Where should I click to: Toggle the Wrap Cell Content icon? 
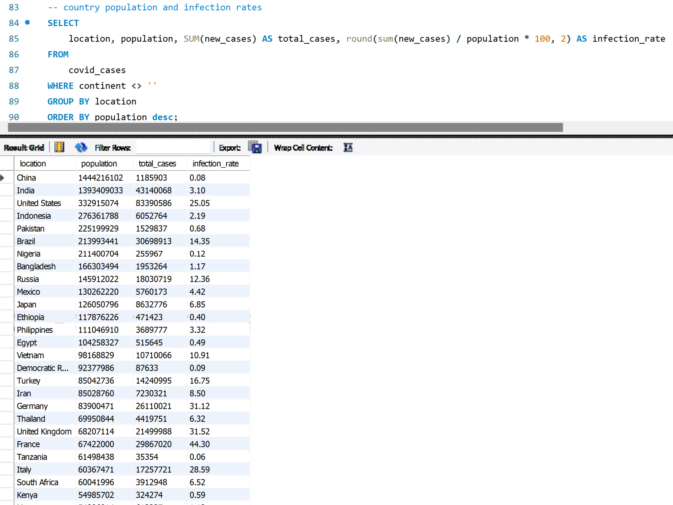coord(348,147)
